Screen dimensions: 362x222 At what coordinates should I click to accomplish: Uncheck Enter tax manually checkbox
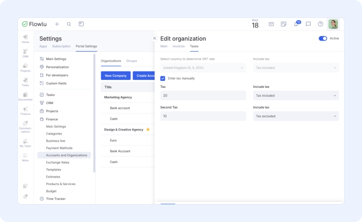(163, 78)
